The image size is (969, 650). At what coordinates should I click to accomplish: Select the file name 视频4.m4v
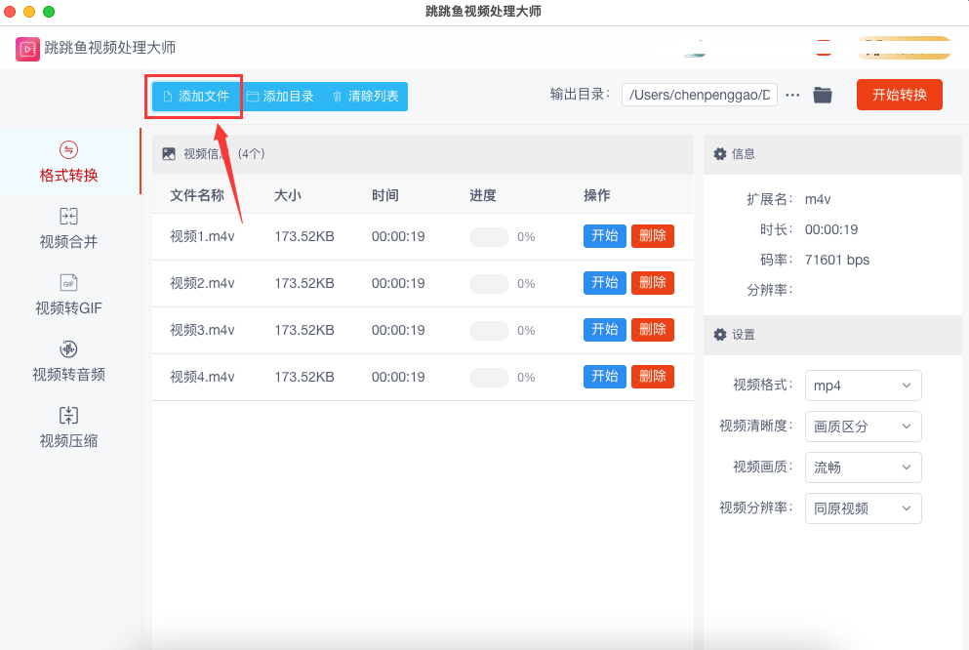click(202, 377)
